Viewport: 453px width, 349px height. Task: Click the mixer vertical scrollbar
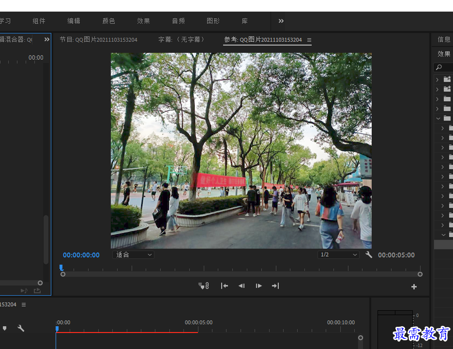(x=46, y=239)
